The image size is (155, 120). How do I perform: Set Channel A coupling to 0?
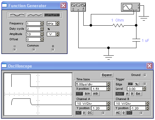84,113
